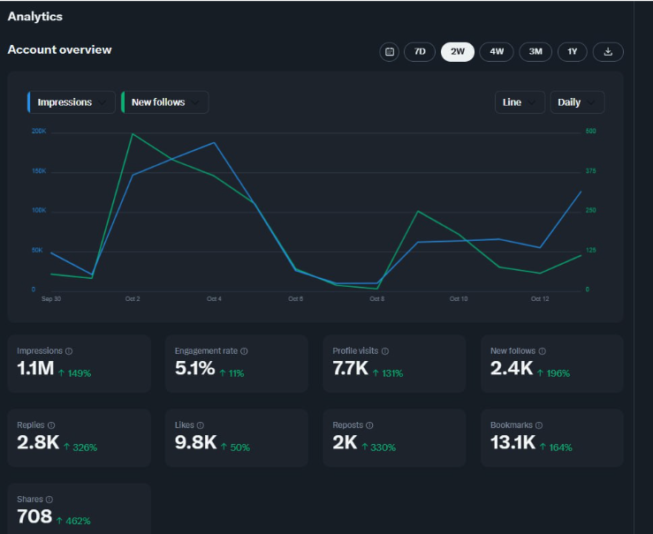Select the 7D time range
The width and height of the screenshot is (653, 534).
click(x=420, y=52)
